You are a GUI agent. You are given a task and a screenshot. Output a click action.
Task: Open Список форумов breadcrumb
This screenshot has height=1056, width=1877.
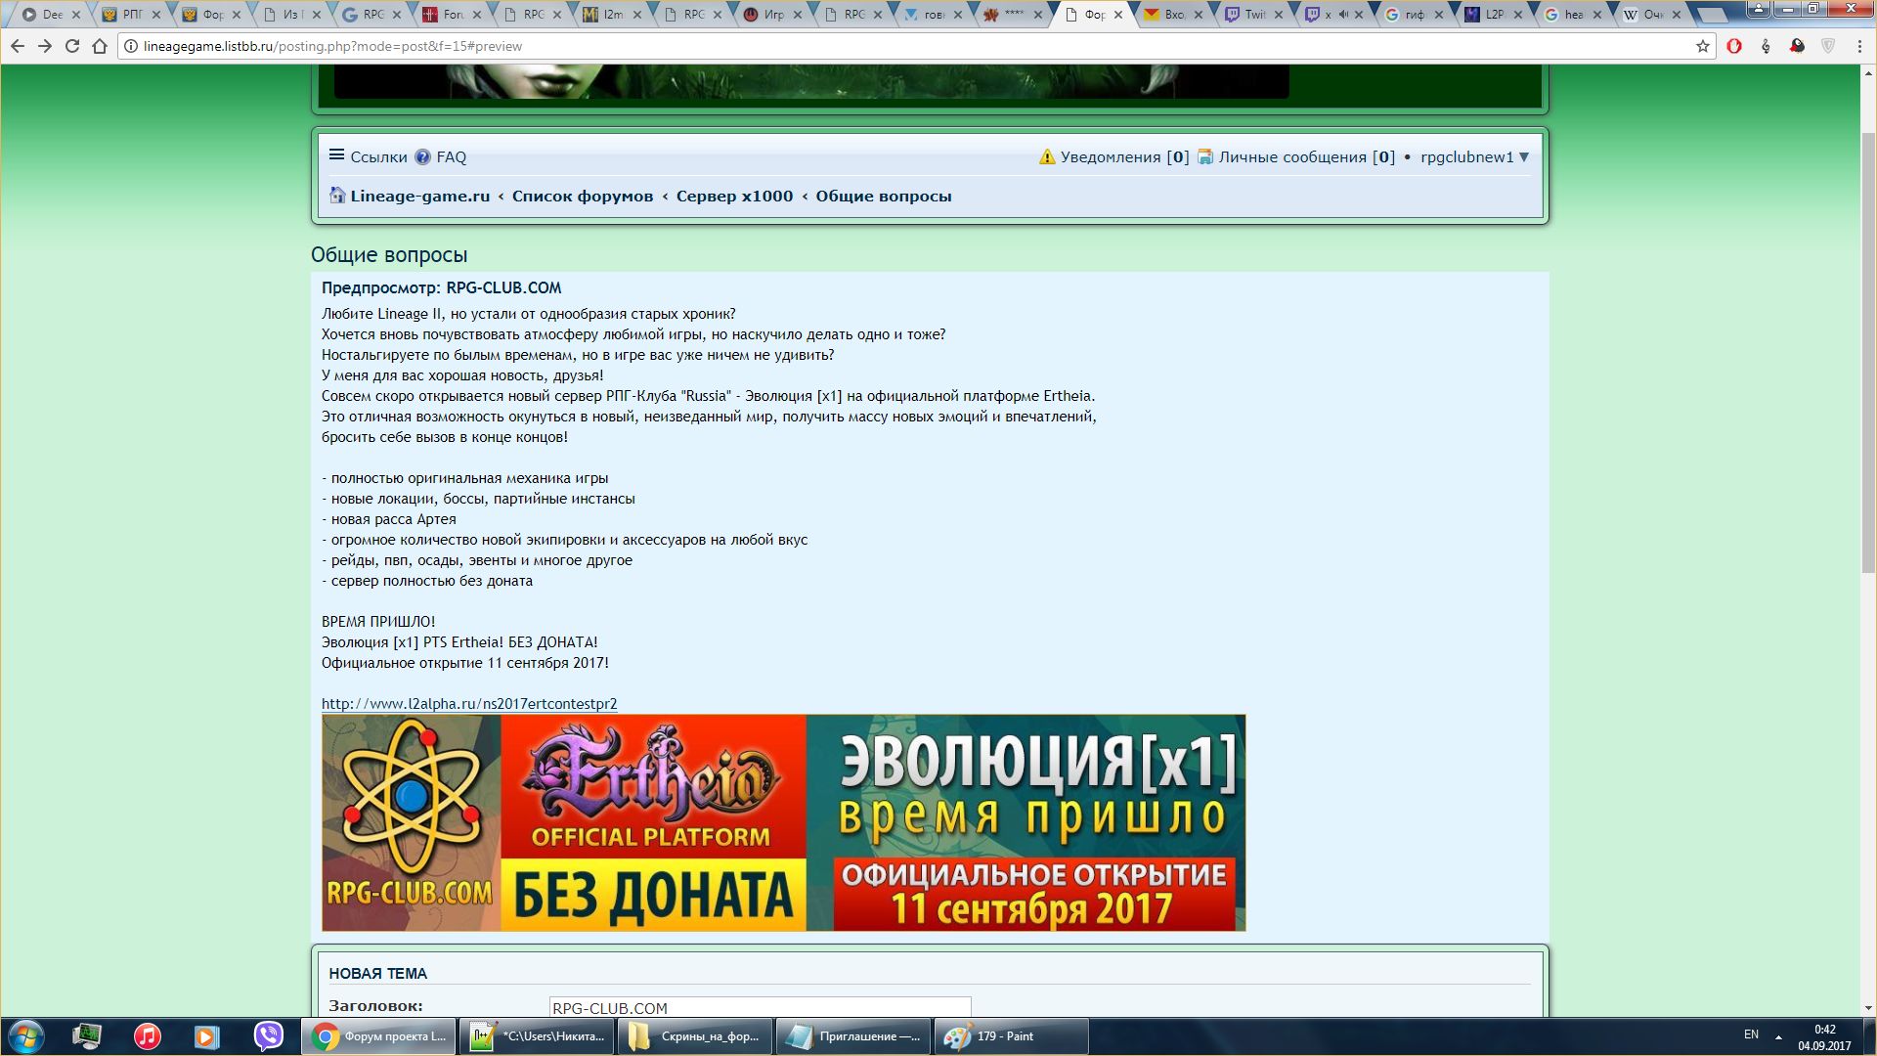(583, 196)
